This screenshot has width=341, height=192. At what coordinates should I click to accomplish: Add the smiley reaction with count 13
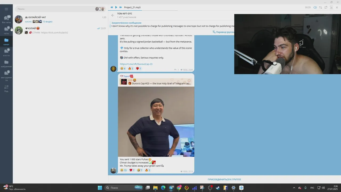[123, 170]
